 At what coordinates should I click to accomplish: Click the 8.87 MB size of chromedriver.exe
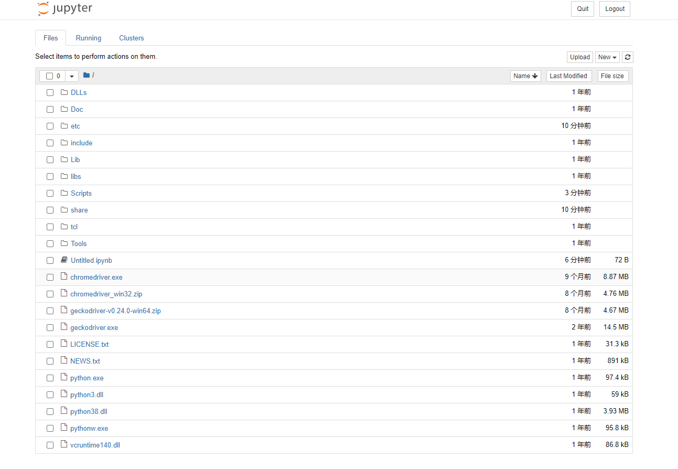tap(616, 277)
